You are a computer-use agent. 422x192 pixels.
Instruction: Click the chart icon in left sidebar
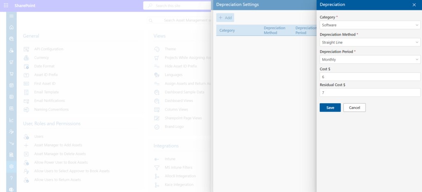[12, 120]
